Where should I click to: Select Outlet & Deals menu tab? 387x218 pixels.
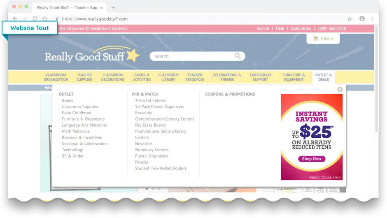[x=323, y=77]
